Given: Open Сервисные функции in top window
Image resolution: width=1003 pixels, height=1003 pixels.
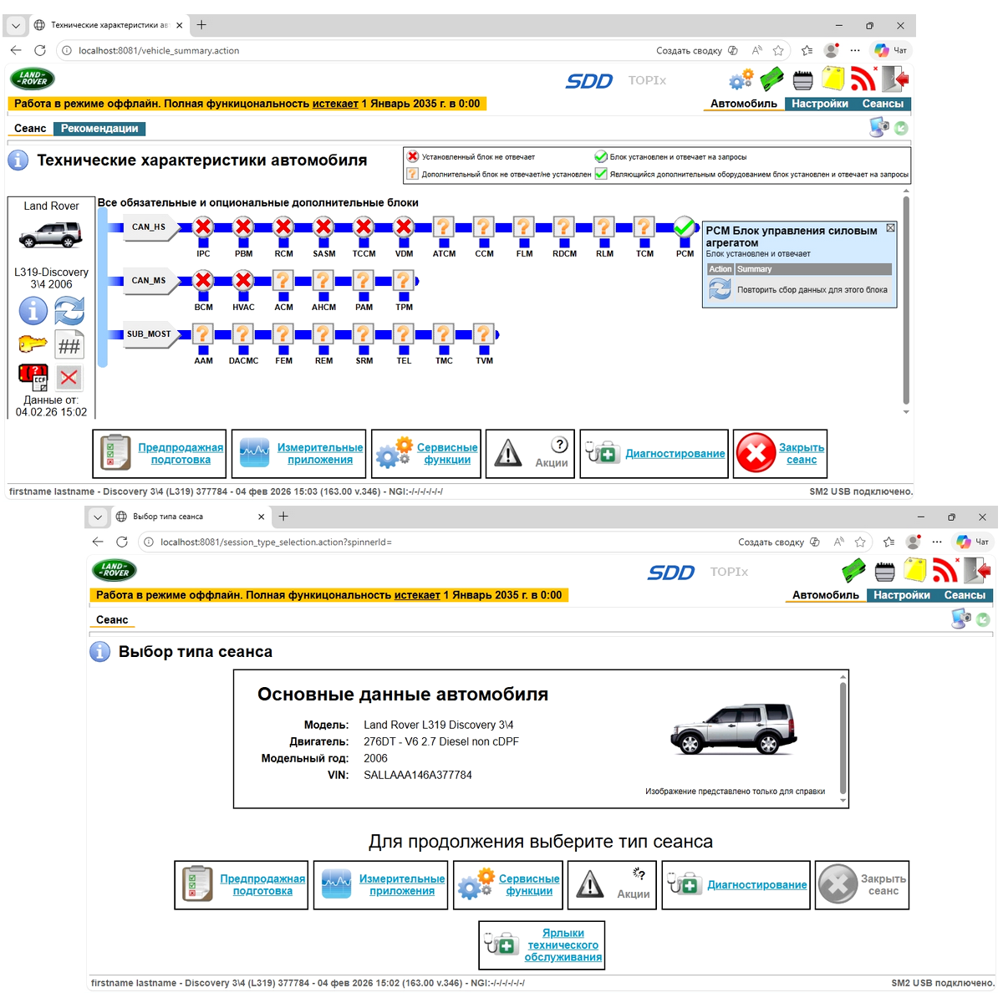Looking at the screenshot, I should coord(425,454).
